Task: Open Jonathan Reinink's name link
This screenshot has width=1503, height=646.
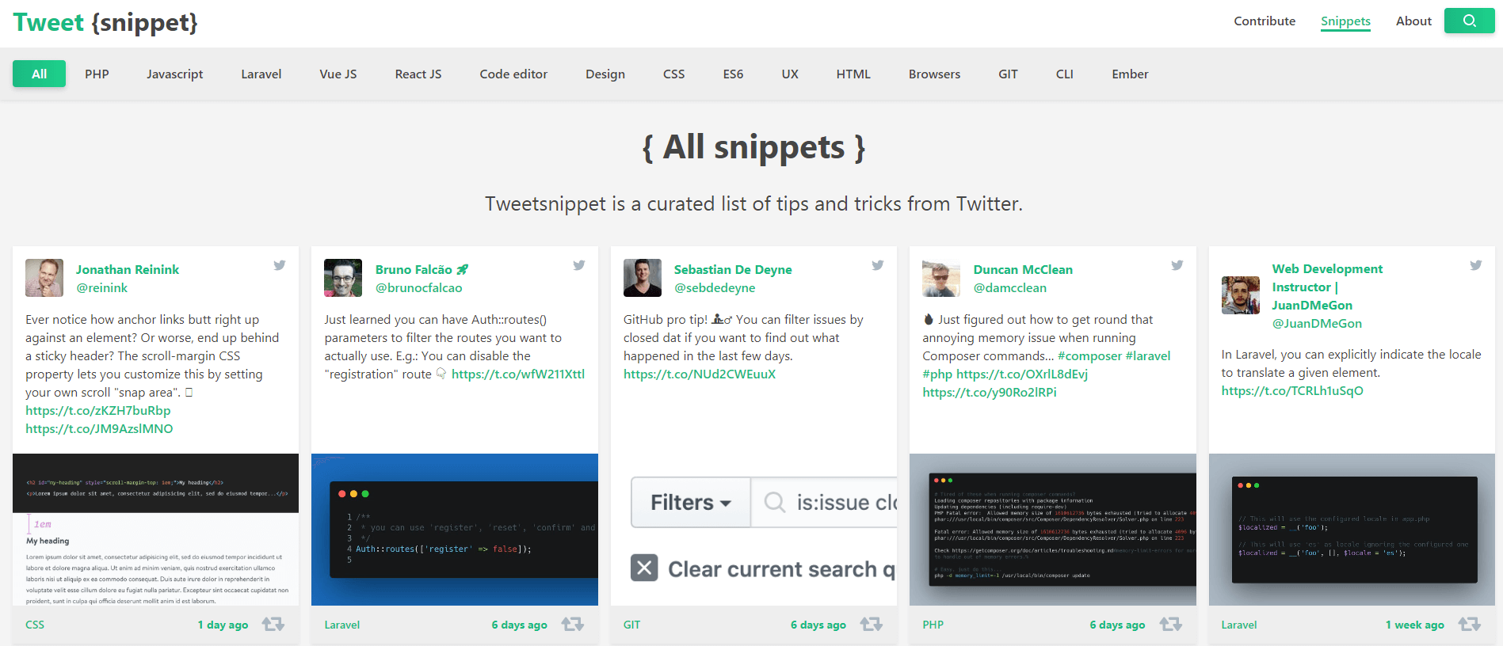Action: tap(128, 269)
